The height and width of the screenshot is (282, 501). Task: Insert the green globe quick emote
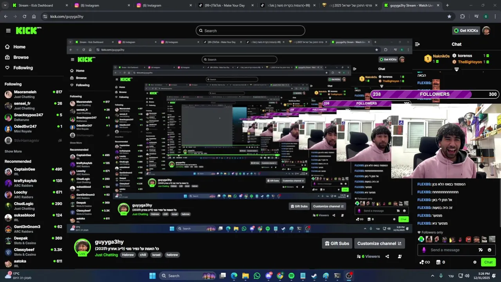(421, 239)
